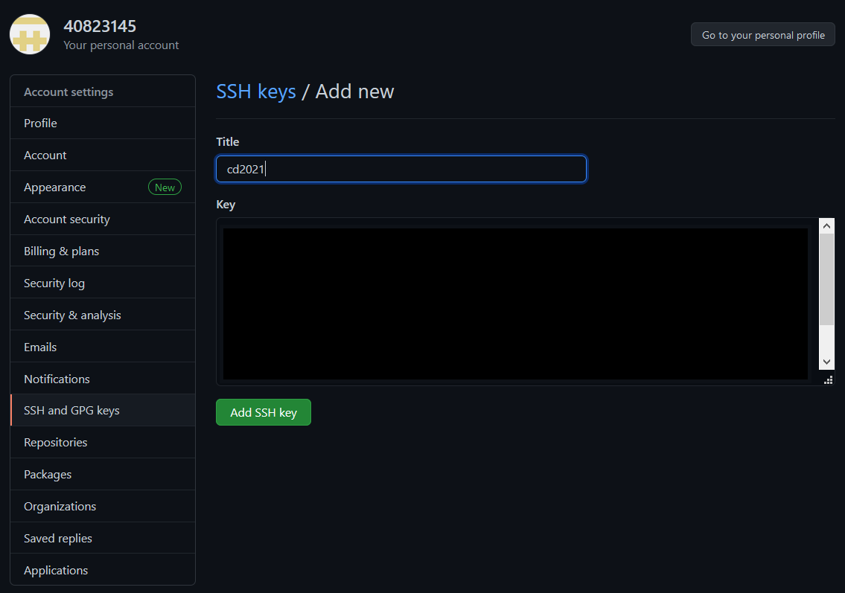Screen dimensions: 845x593
Task: View the Security log
Action: click(103, 283)
